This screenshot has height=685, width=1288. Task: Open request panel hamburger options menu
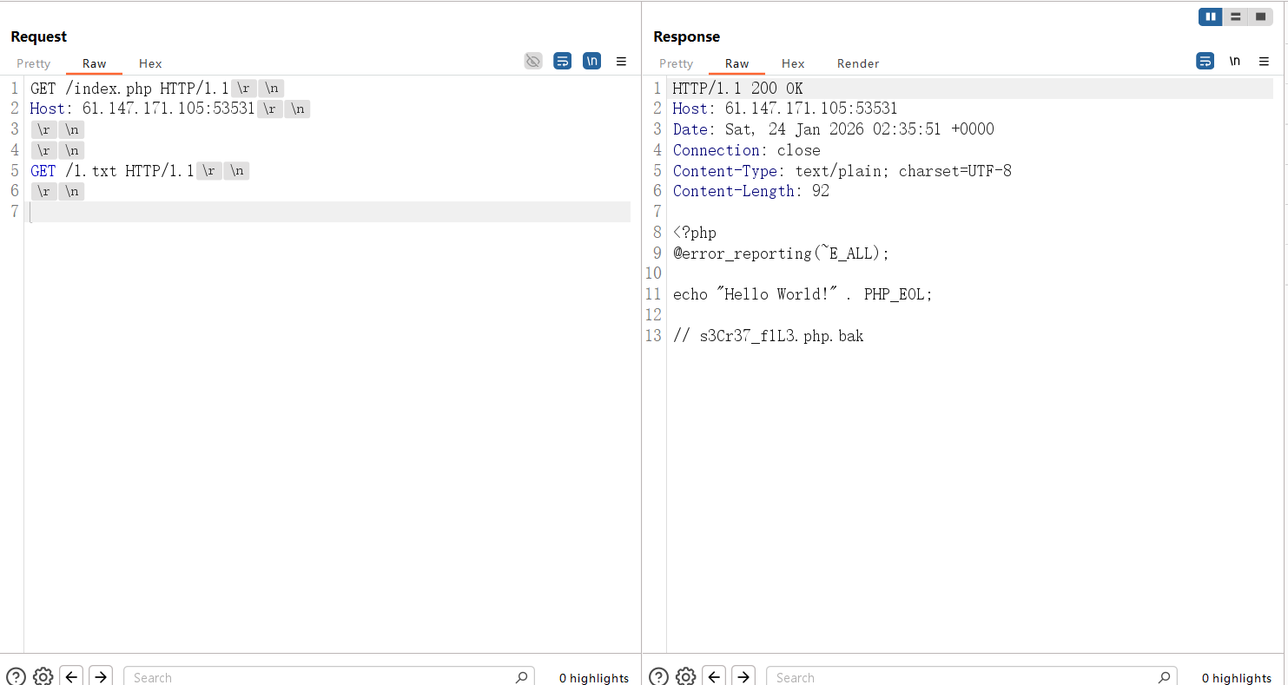tap(621, 62)
